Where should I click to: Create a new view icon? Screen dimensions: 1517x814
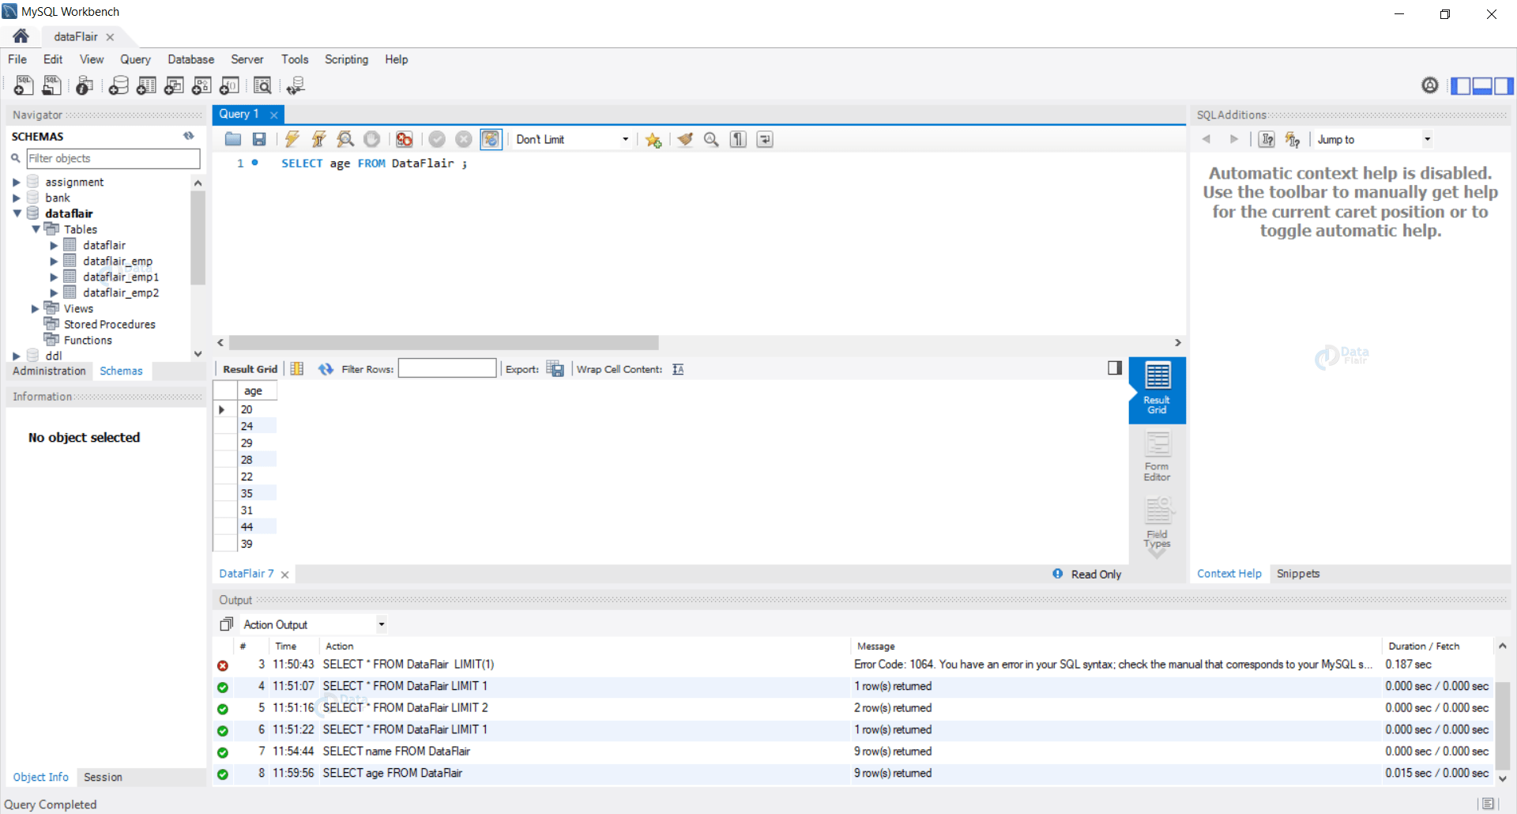click(x=174, y=85)
